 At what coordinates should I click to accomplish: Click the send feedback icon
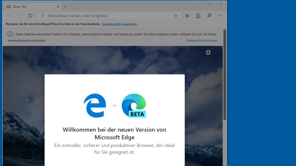[209, 16]
